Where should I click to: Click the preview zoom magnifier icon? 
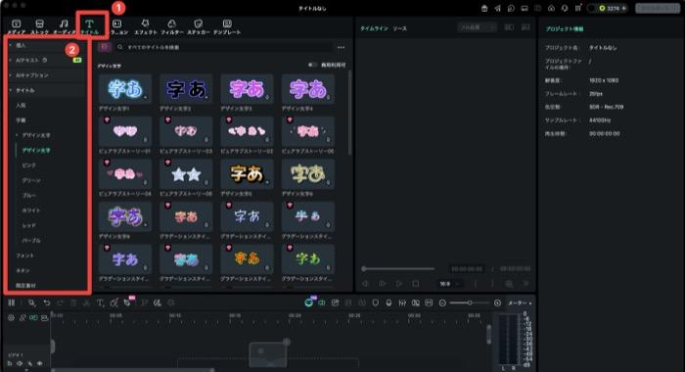(x=509, y=284)
